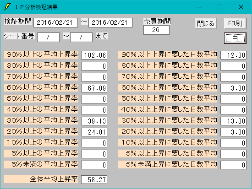This screenshot has height=189, width=252.
Task: Select 60%以上上昇に要した日数平均 value 3.00
Action: coord(233,88)
